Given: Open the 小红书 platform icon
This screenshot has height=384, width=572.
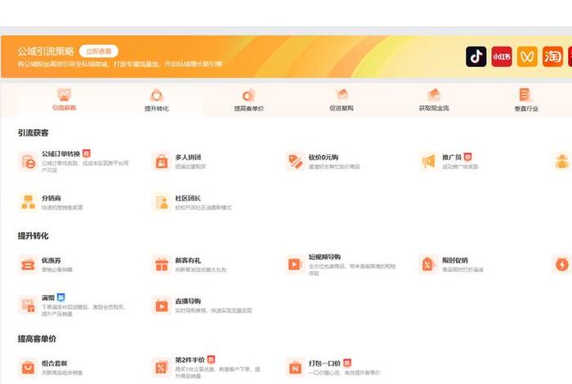Looking at the screenshot, I should click(502, 56).
